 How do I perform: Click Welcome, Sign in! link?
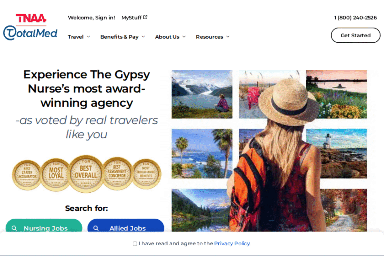pyautogui.click(x=91, y=18)
